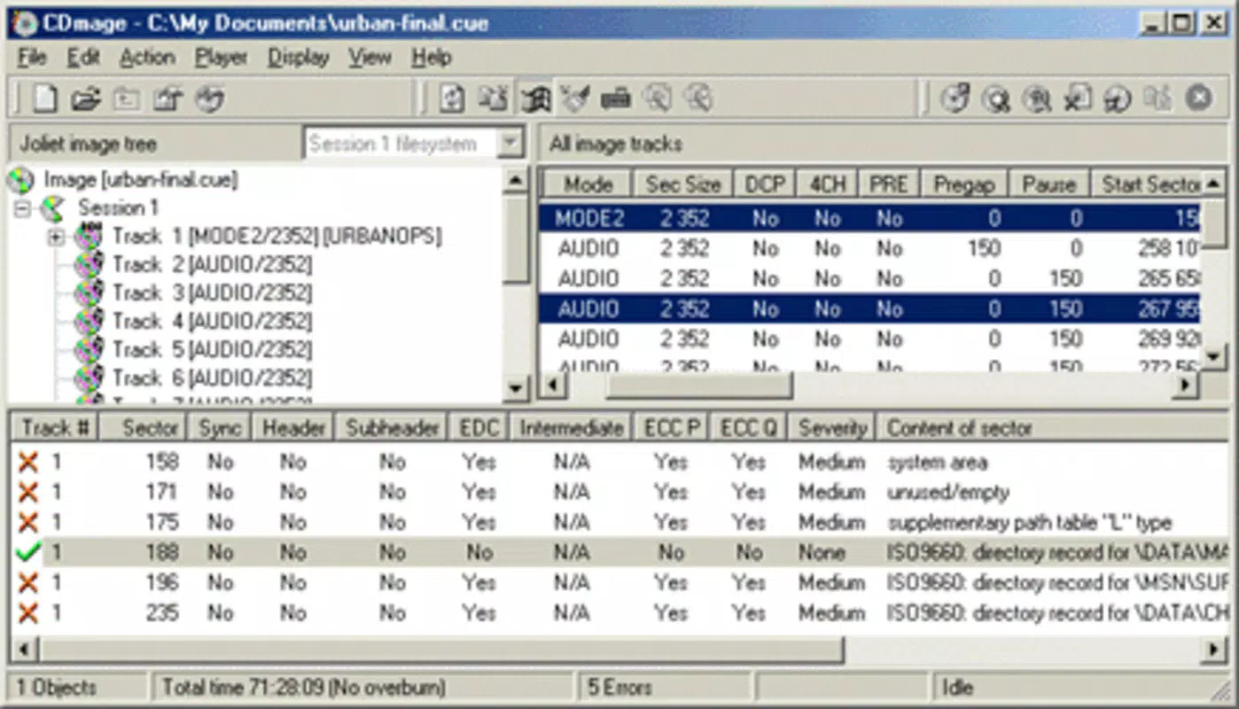Click the disc icon beside Track 1
Image resolution: width=1239 pixels, height=709 pixels.
tap(89, 237)
